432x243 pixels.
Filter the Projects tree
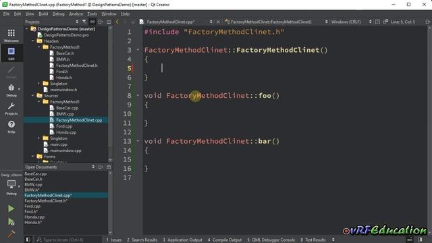tap(84, 22)
